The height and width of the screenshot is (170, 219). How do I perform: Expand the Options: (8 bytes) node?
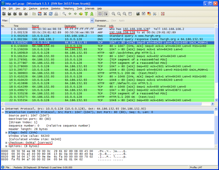pos(6,146)
